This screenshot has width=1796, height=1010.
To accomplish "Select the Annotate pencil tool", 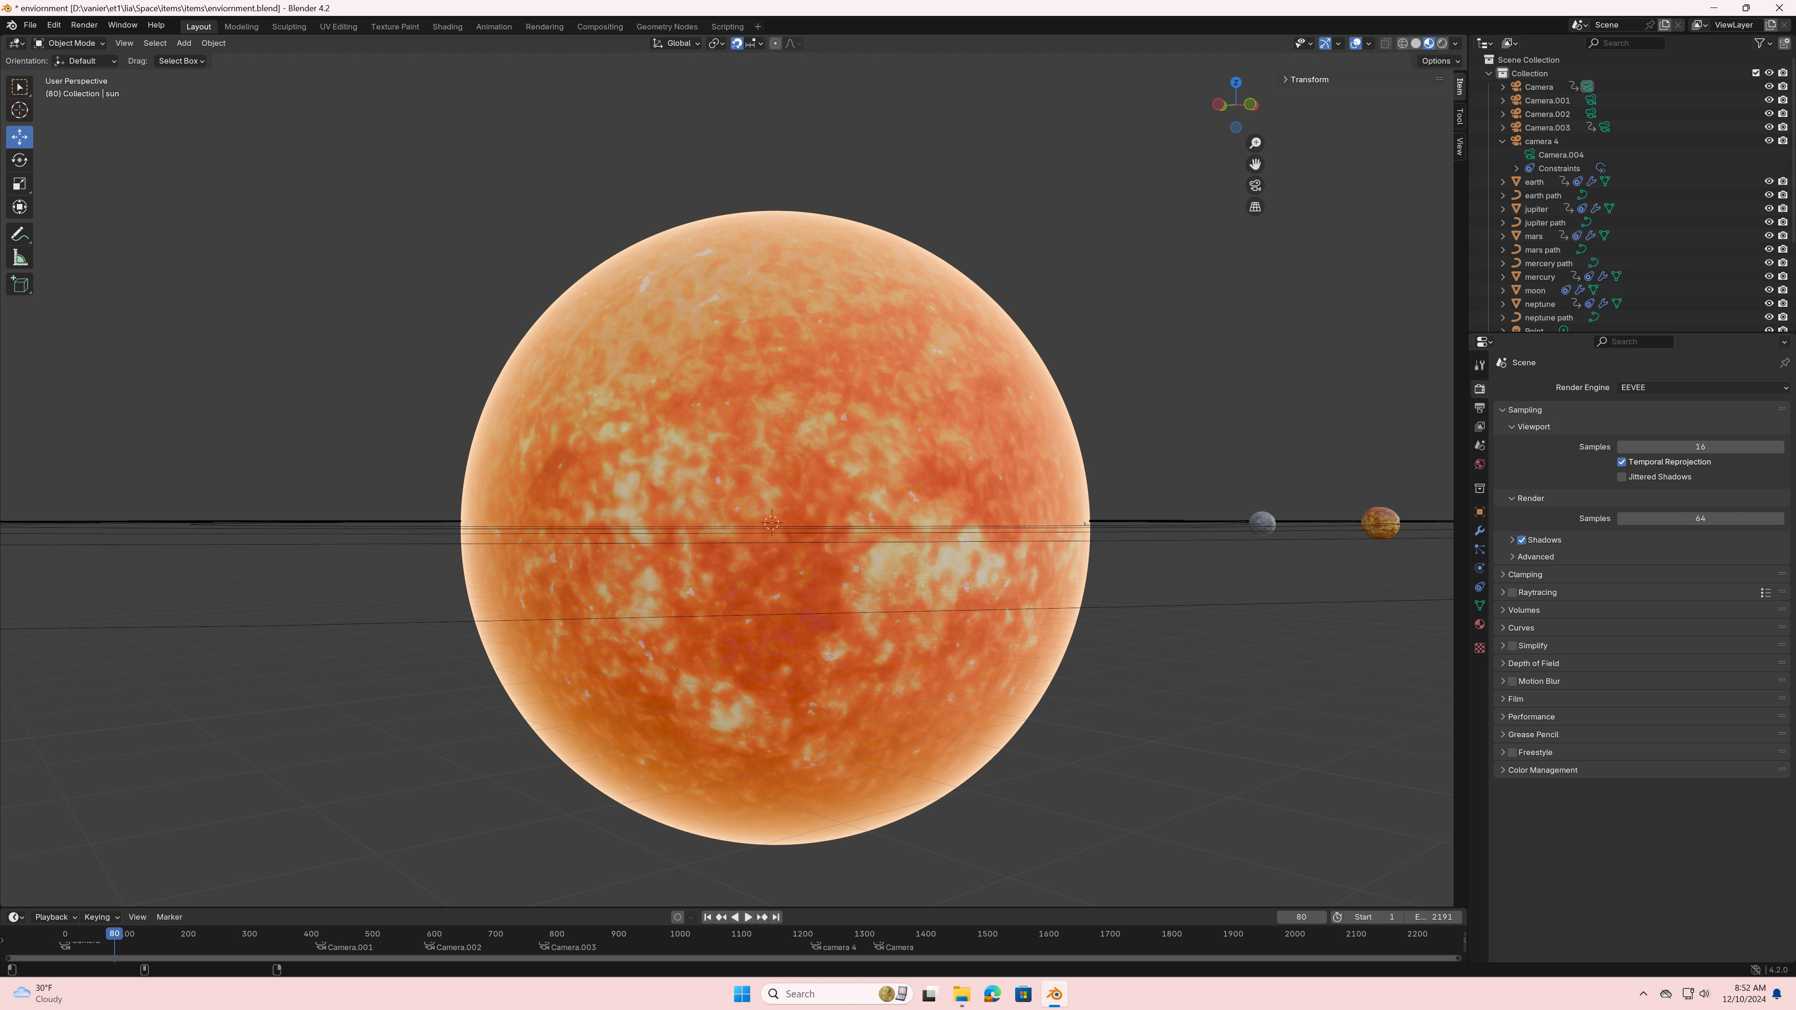I will coord(20,234).
